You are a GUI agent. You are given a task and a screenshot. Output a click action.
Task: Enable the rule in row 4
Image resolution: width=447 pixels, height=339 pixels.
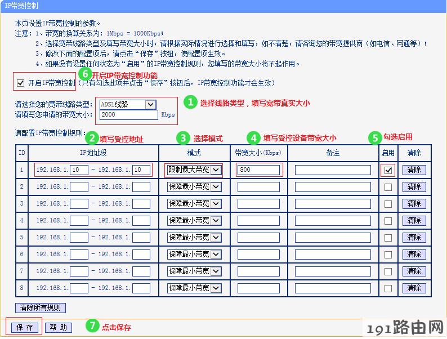point(388,221)
